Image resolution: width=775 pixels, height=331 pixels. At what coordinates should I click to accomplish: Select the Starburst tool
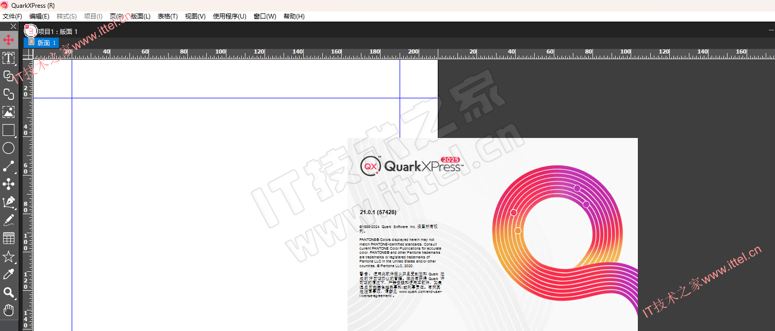(x=8, y=256)
